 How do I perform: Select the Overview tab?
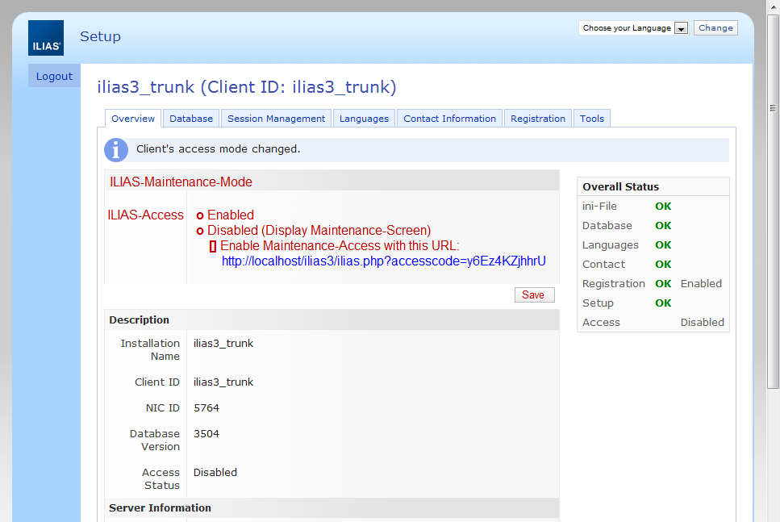pos(133,119)
